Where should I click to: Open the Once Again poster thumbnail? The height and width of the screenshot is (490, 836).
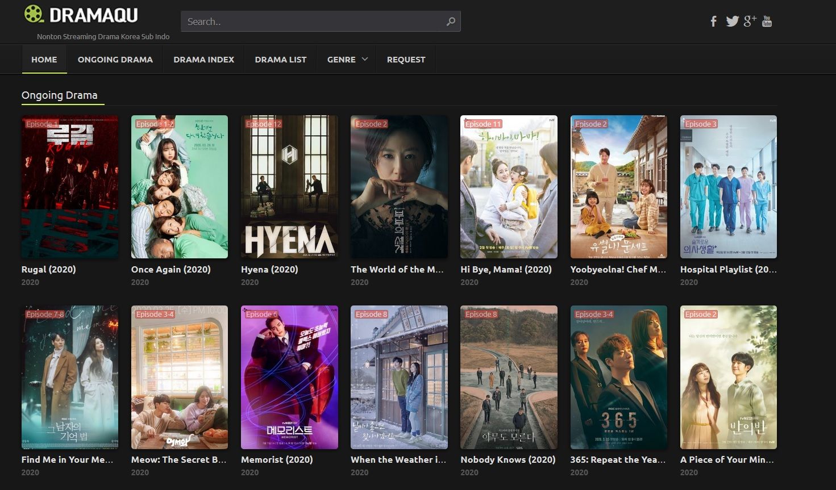tap(180, 187)
